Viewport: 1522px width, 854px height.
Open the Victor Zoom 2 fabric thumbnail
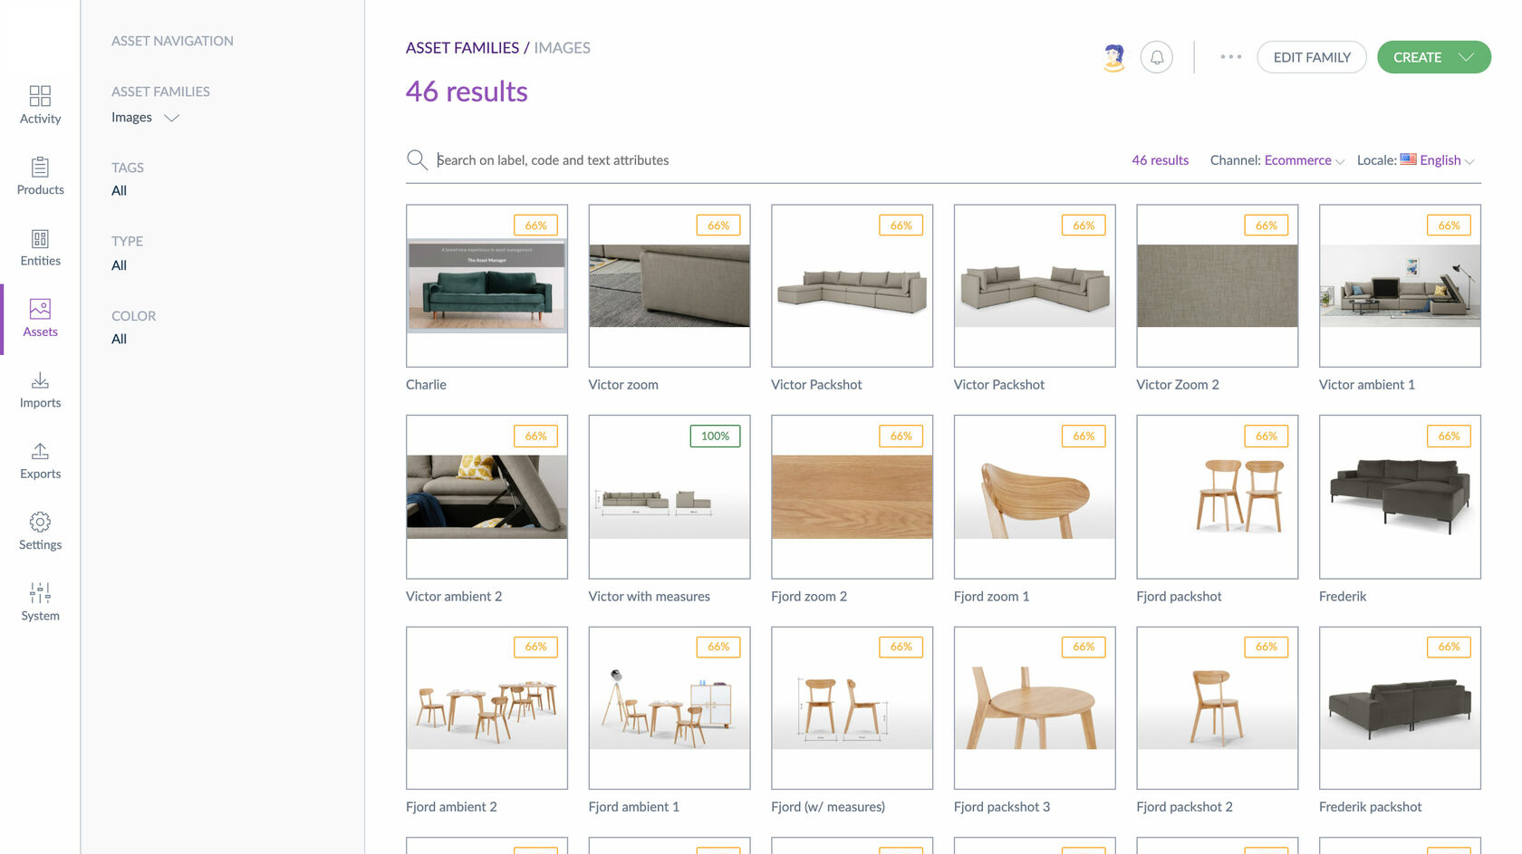coord(1218,285)
